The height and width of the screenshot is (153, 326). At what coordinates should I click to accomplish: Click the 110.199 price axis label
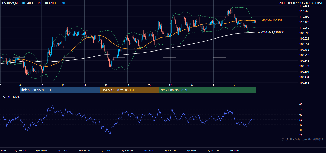[x=305, y=17]
